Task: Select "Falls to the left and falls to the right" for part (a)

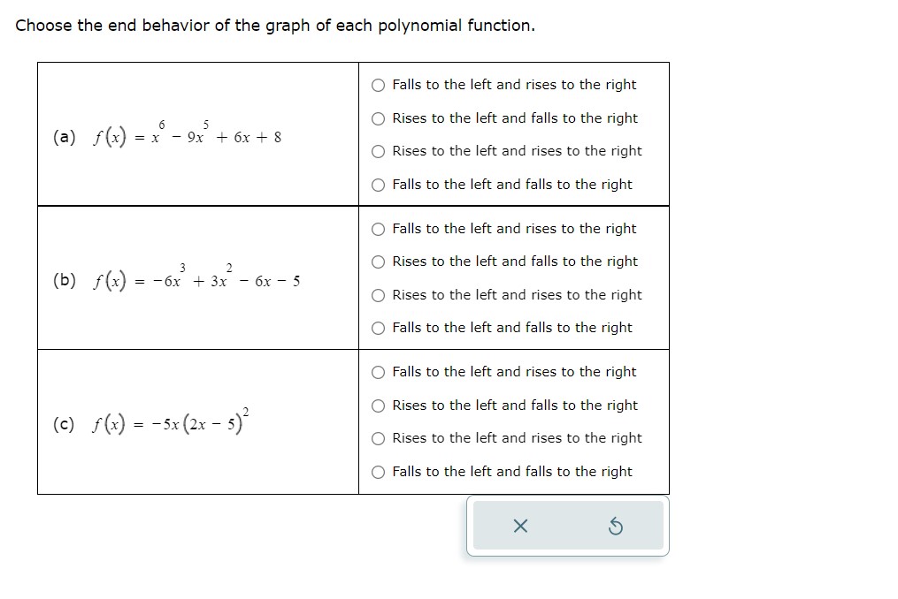Action: point(378,184)
